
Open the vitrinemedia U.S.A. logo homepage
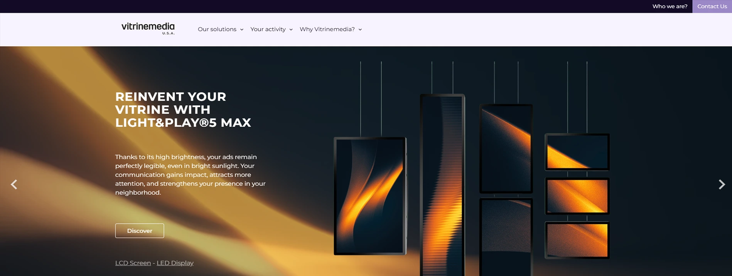[x=148, y=28]
